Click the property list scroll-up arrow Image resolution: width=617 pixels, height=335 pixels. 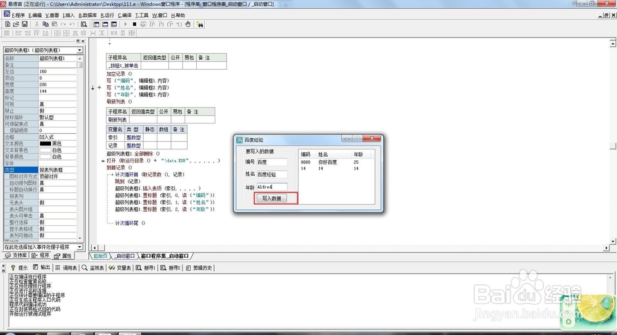pyautogui.click(x=80, y=58)
